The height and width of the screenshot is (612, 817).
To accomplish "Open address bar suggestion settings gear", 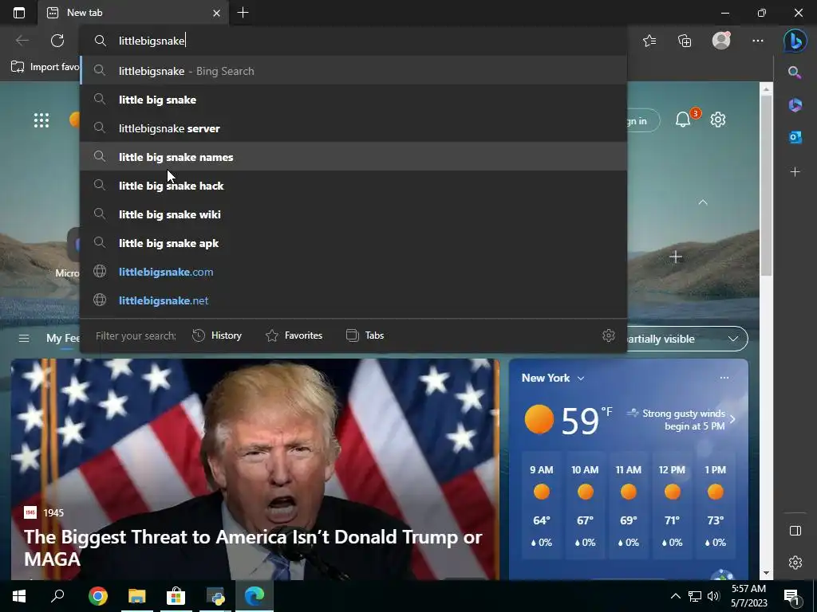I will pyautogui.click(x=609, y=335).
